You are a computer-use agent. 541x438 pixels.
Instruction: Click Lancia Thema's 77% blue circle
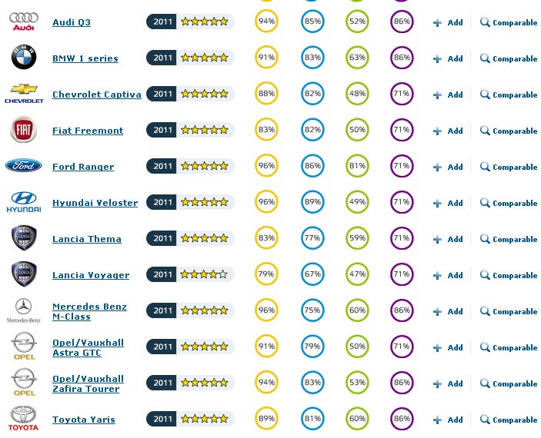(x=312, y=239)
